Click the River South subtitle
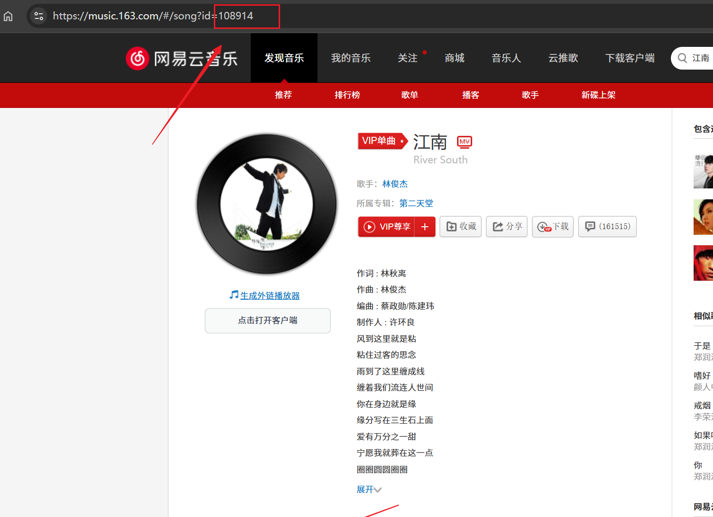 pos(440,160)
